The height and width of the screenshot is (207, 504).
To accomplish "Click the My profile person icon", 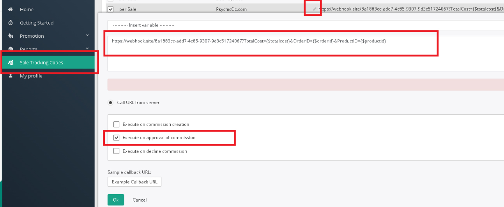I will 11,76.
